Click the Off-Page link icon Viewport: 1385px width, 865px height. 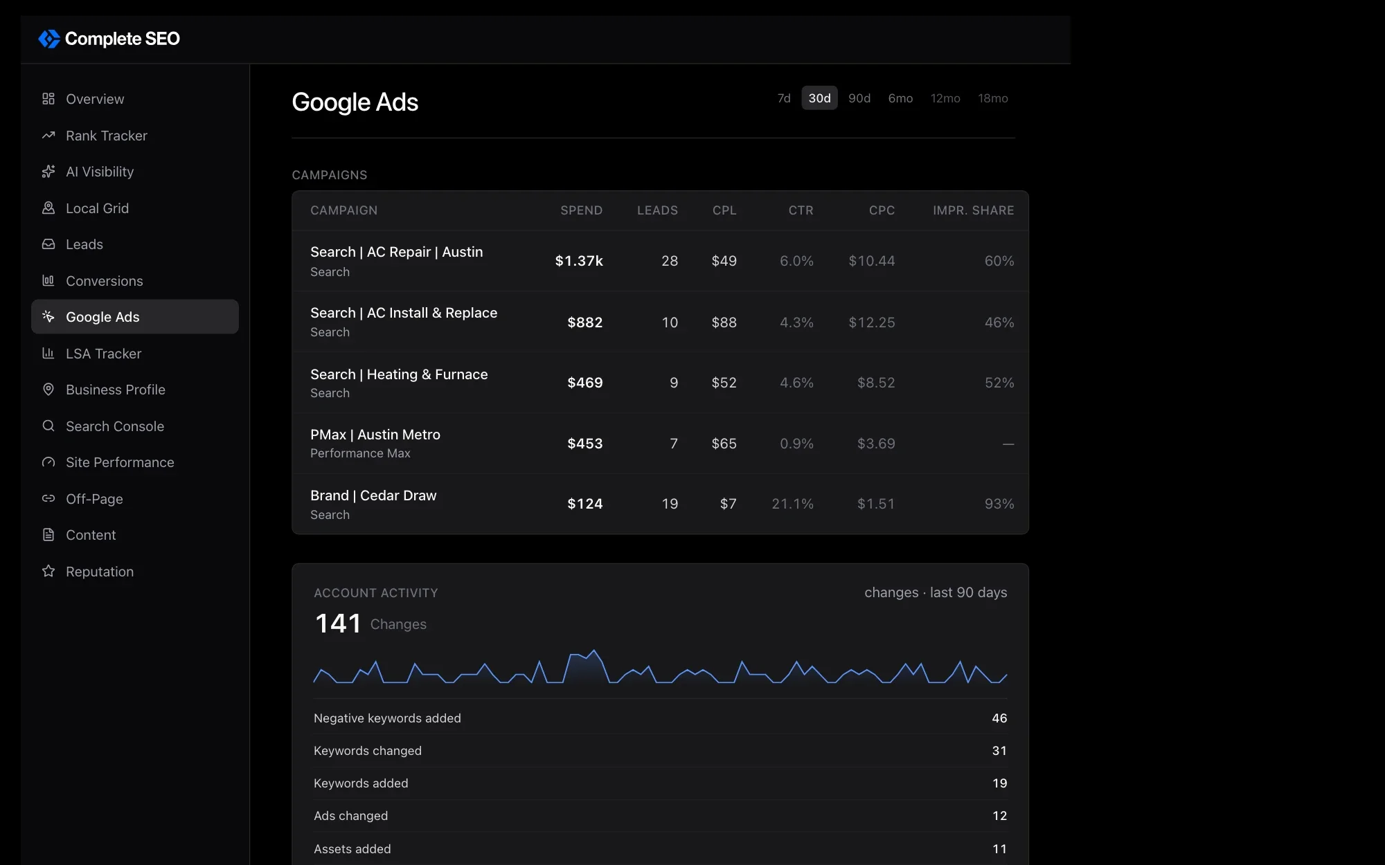coord(48,499)
